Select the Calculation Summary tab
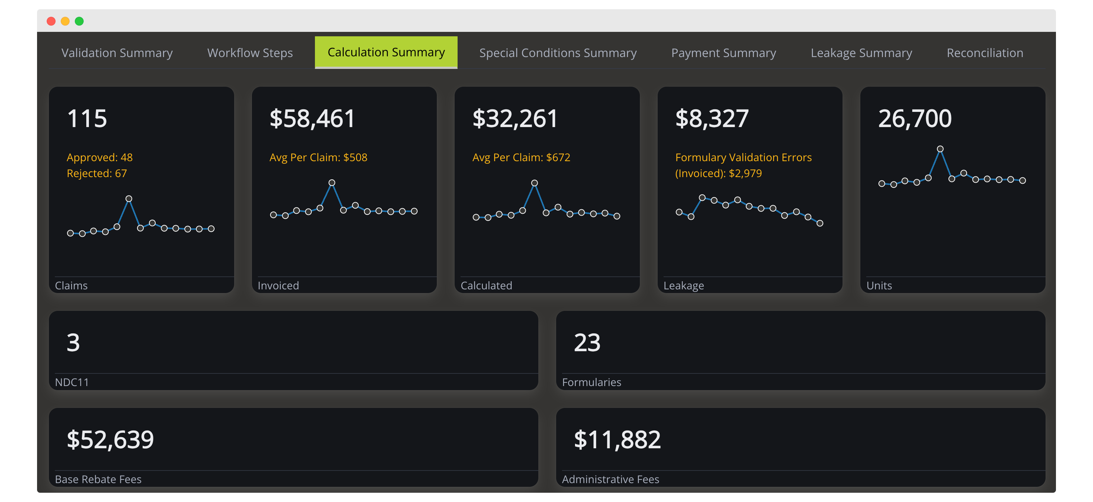Viewport: 1093px width, 502px height. click(x=386, y=52)
